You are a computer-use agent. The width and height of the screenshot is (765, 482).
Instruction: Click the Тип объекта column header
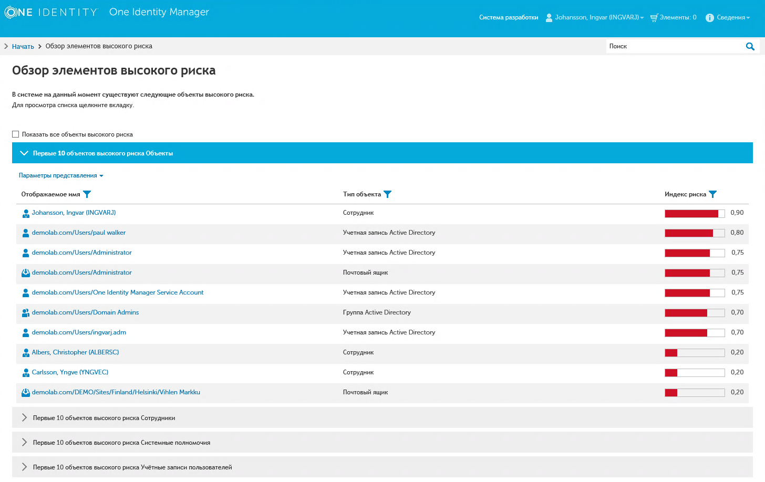(362, 194)
